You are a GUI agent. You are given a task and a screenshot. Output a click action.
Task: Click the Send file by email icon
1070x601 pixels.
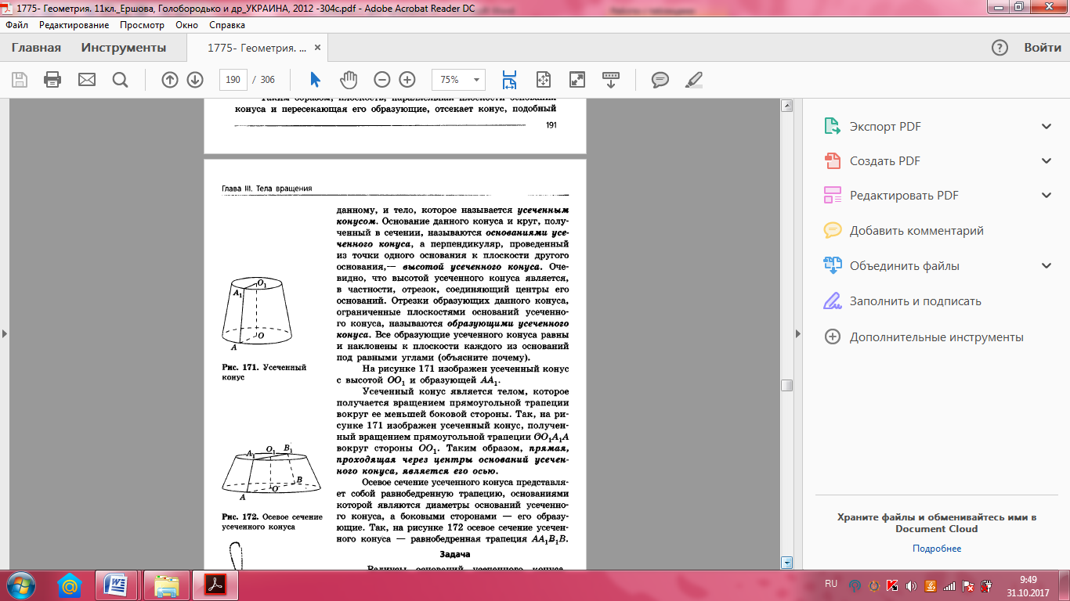[86, 80]
